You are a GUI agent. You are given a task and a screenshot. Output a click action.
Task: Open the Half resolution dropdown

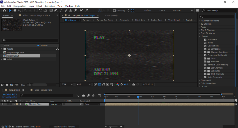pos(83,84)
